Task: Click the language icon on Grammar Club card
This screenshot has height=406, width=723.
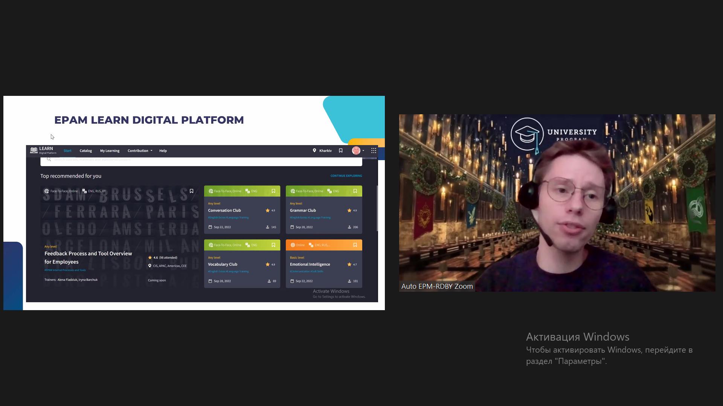Action: pyautogui.click(x=329, y=191)
